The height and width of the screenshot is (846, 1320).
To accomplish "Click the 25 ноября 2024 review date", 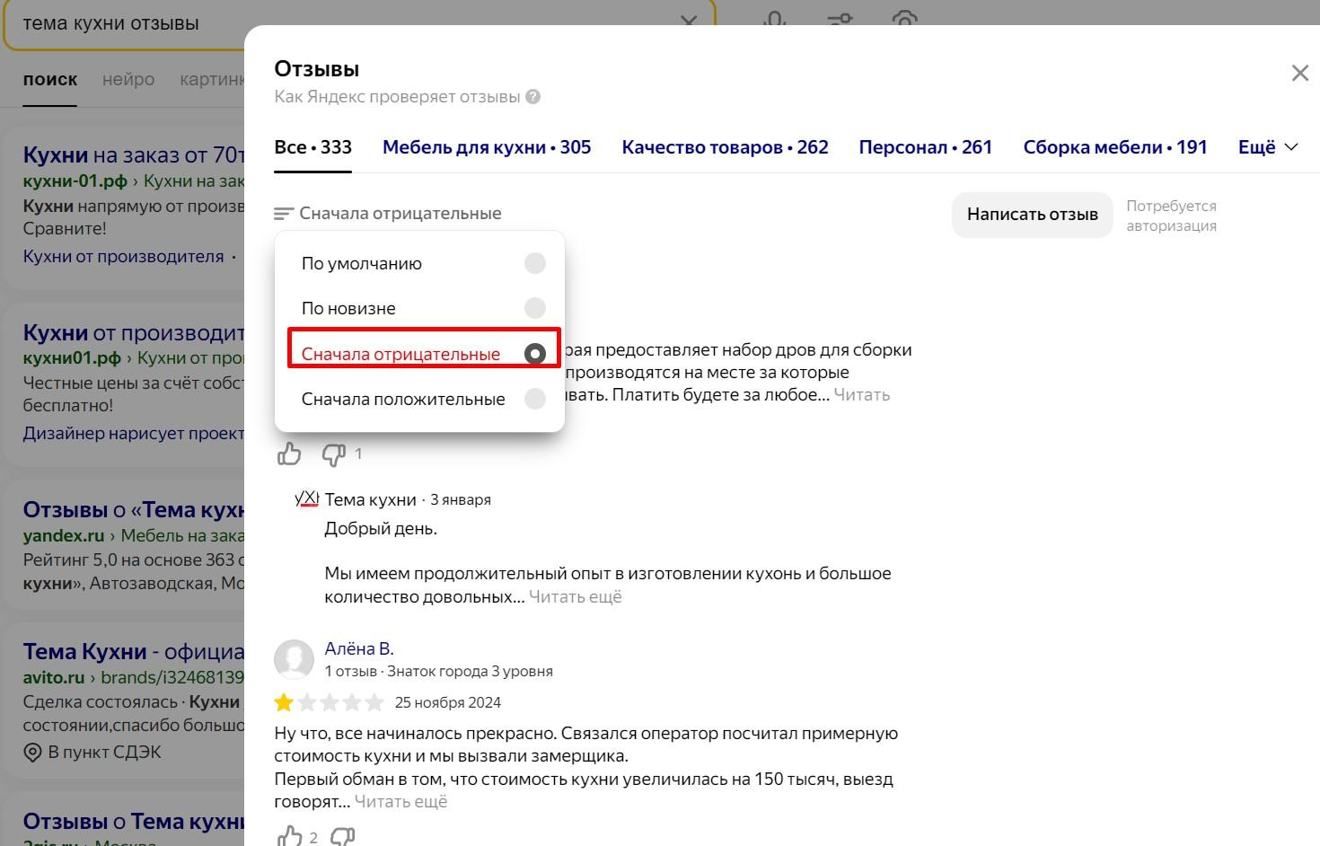I will point(448,702).
